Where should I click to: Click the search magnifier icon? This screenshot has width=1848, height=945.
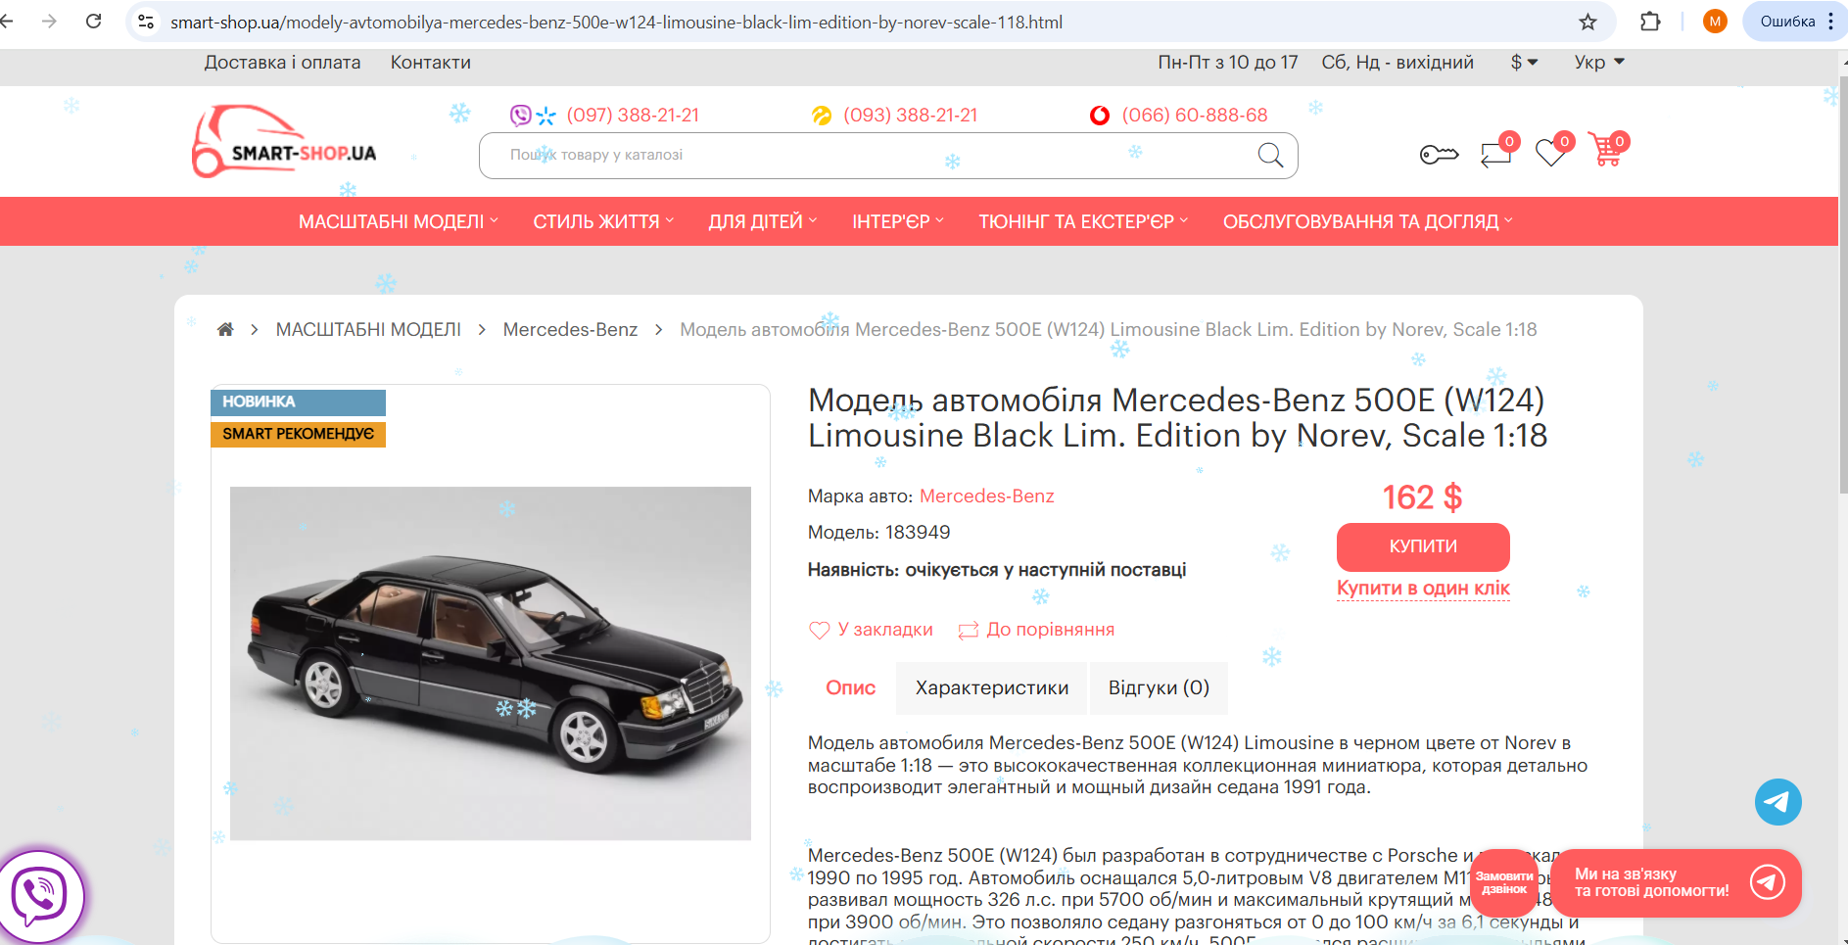[x=1270, y=155]
